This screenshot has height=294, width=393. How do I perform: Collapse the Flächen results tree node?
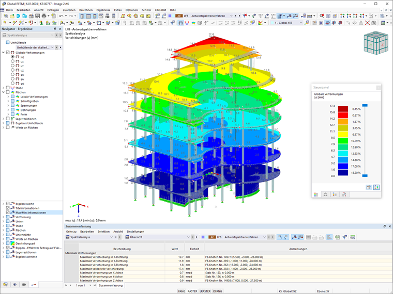(x=3, y=92)
